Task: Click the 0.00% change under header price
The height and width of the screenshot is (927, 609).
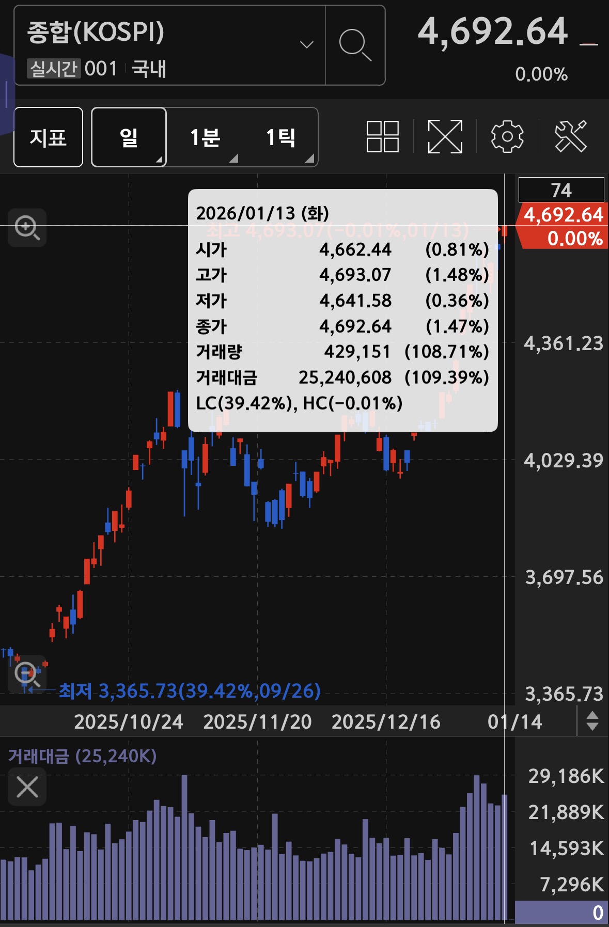Action: click(x=541, y=74)
